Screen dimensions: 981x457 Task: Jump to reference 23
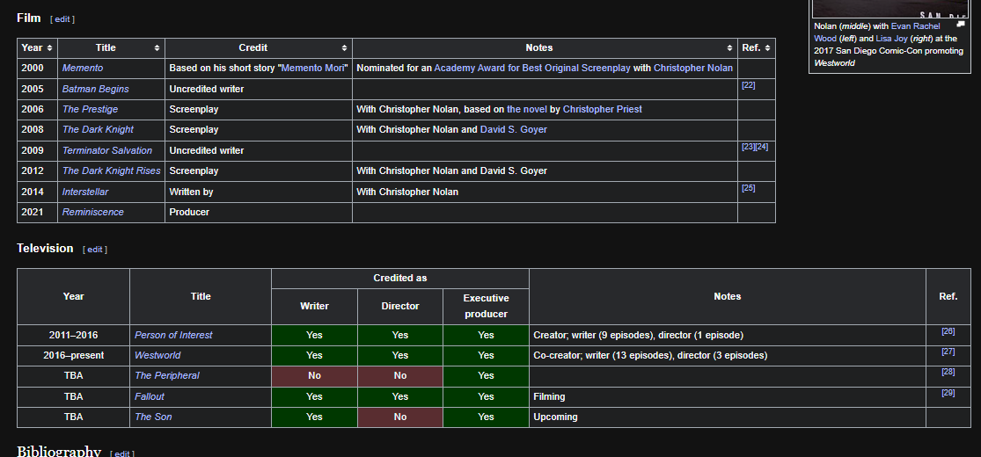pyautogui.click(x=748, y=146)
